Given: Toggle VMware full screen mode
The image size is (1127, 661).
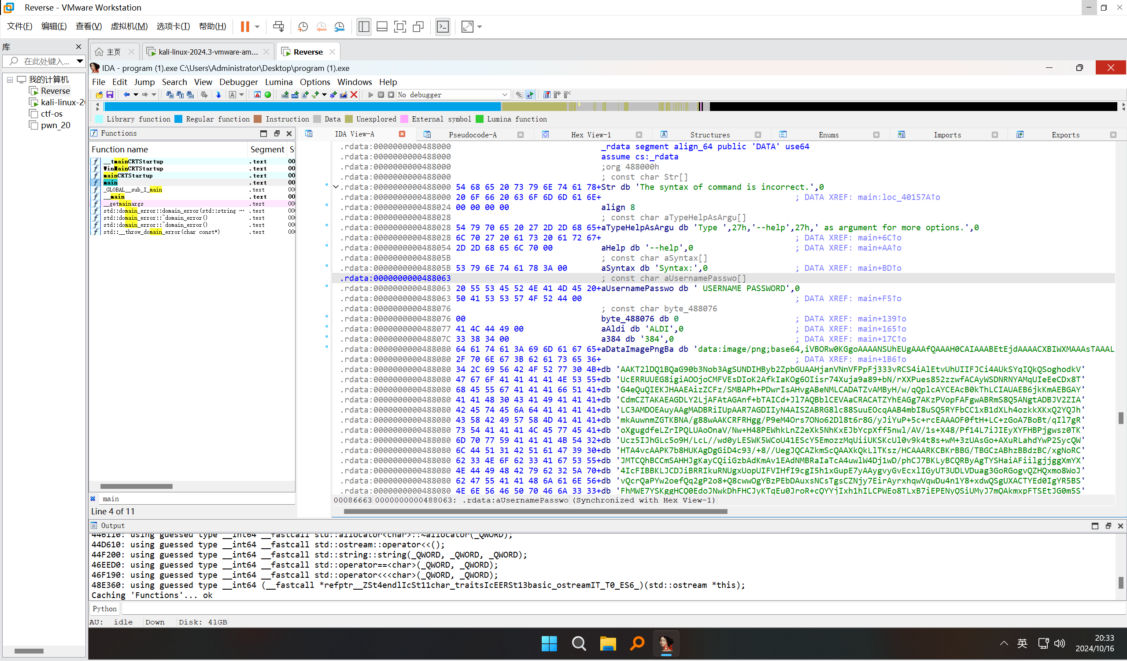Looking at the screenshot, I should click(x=400, y=27).
